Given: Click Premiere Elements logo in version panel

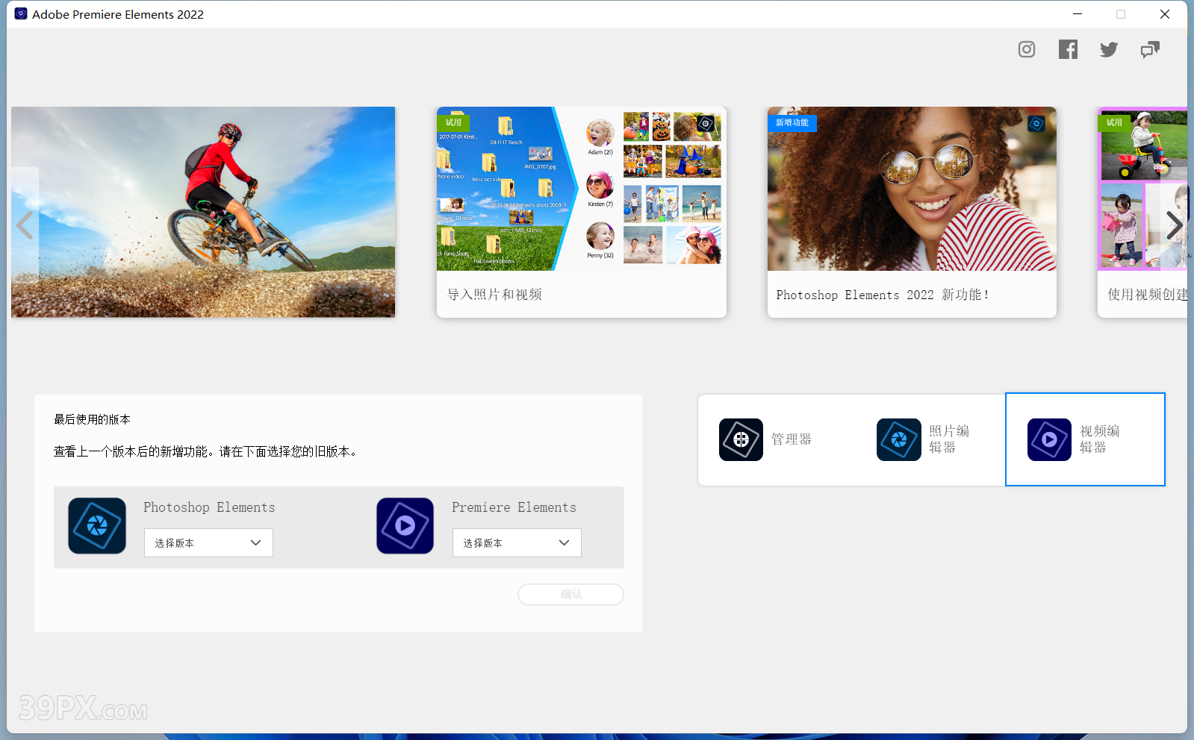Looking at the screenshot, I should pyautogui.click(x=405, y=526).
